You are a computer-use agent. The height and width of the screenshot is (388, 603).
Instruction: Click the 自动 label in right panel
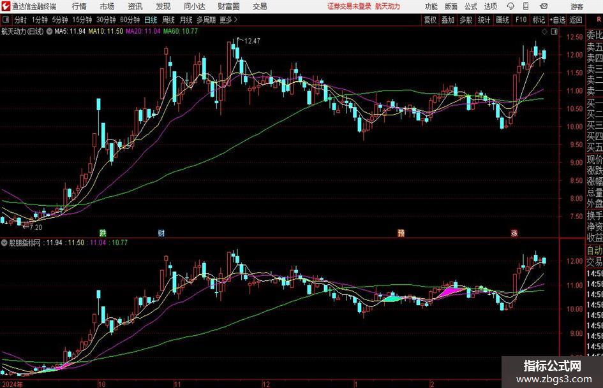595,251
